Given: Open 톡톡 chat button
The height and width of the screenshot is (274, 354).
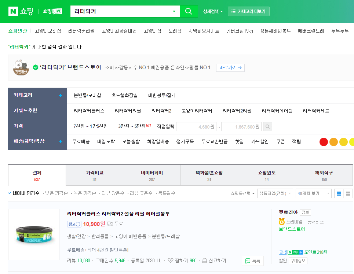Looking at the screenshot, I should [253, 261].
